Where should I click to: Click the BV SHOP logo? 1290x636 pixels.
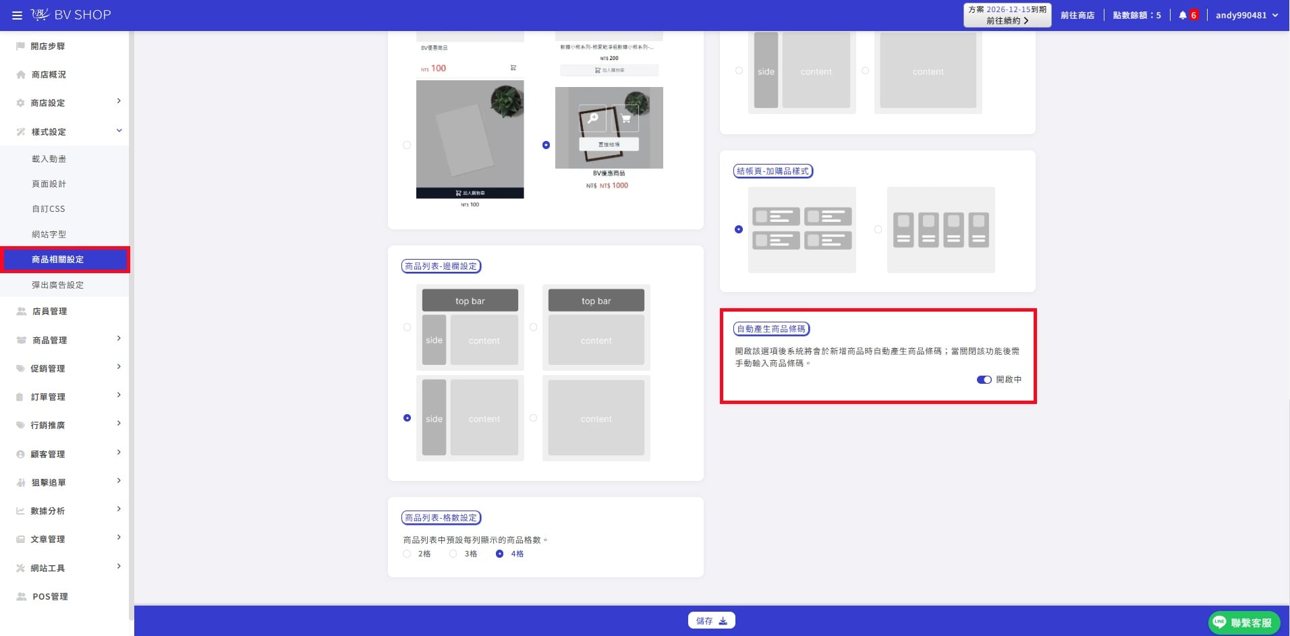(x=71, y=15)
